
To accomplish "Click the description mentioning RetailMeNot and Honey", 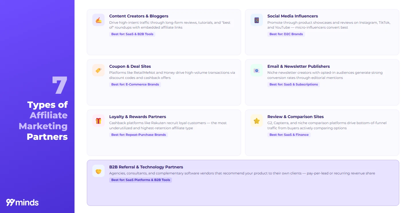I will (172, 75).
